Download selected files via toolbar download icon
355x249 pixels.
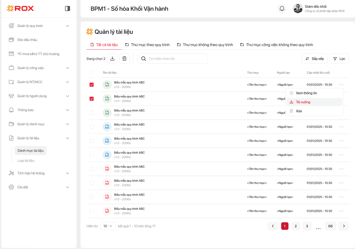pyautogui.click(x=112, y=59)
